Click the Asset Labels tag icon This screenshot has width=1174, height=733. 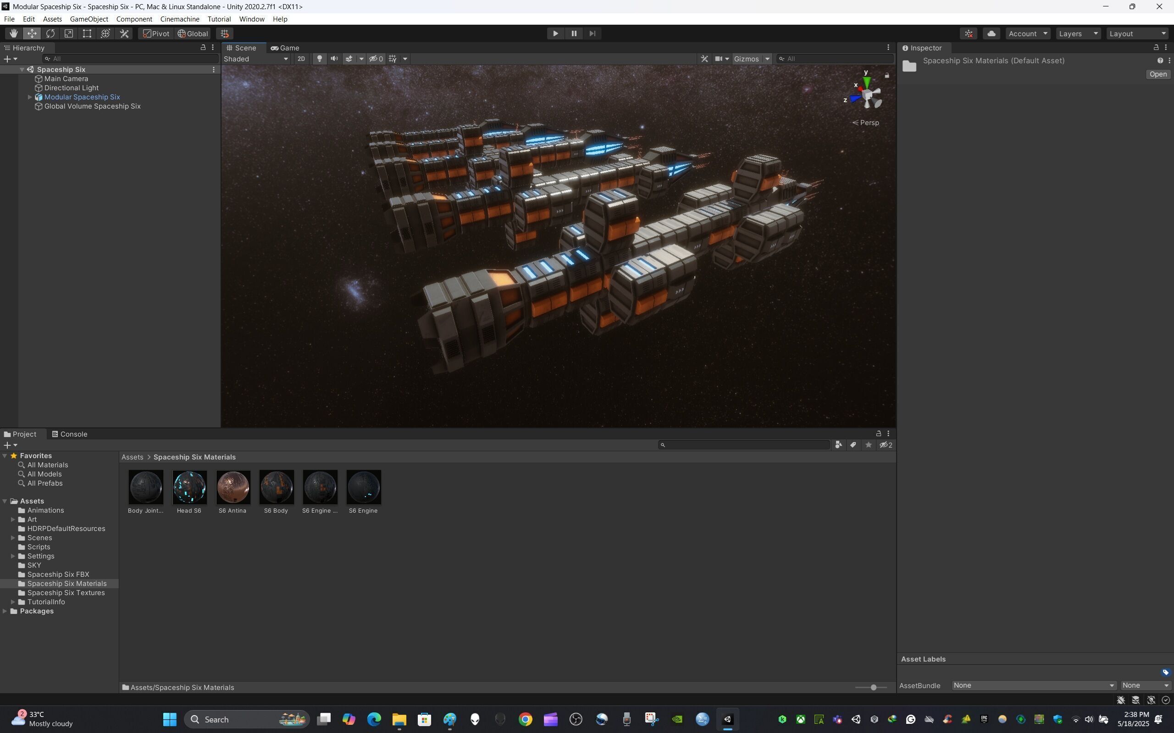click(x=1166, y=673)
